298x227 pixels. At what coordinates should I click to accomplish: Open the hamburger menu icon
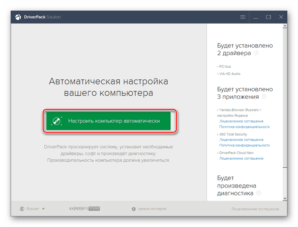click(242, 17)
